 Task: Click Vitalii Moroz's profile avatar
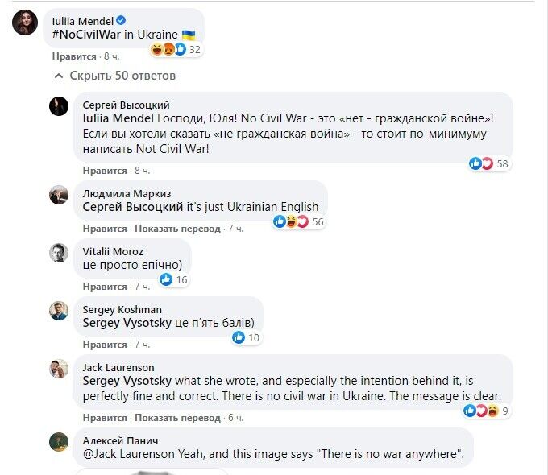click(59, 252)
